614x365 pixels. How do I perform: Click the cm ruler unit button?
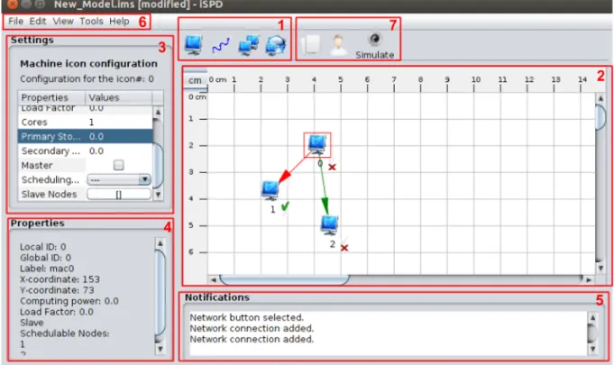pos(195,80)
